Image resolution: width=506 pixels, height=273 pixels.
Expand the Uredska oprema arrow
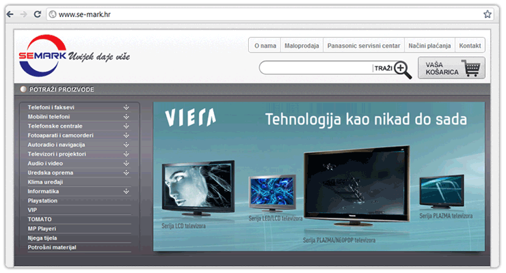pyautogui.click(x=126, y=173)
